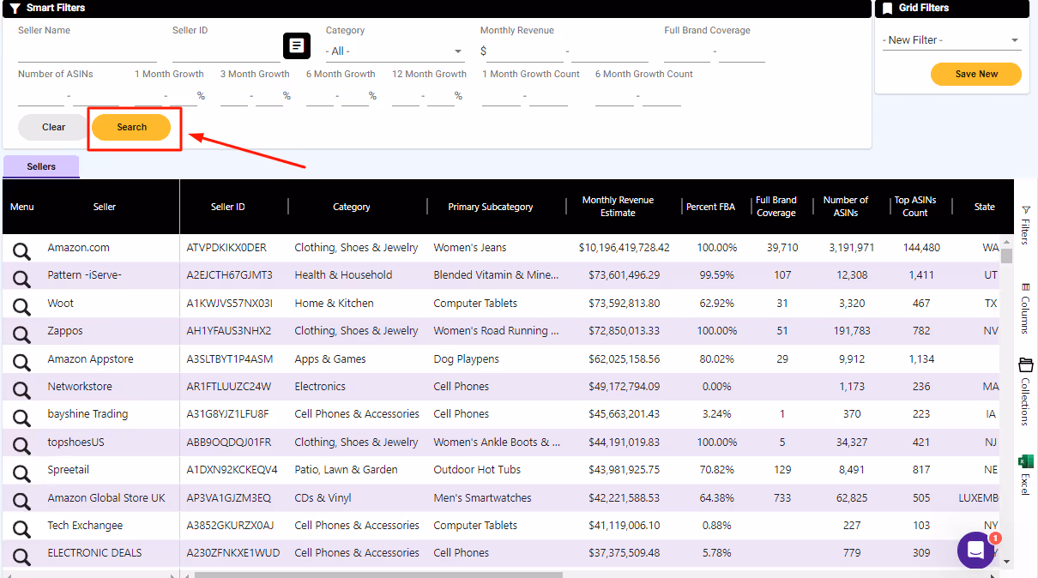Open magnifier menu for Networkstore row
Viewport: 1038px width, 578px height.
(21, 388)
